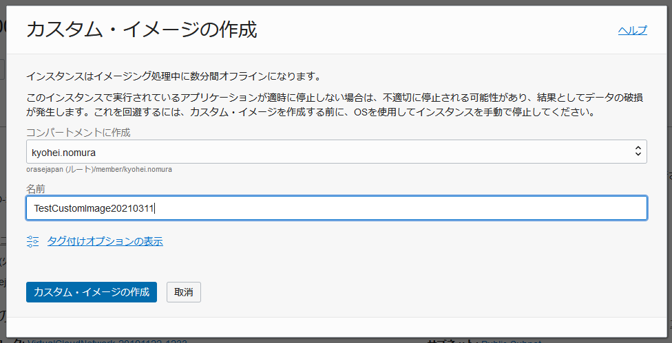Click the blue カスタム・イメージの作成 button
This screenshot has height=343, width=672.
pos(92,292)
